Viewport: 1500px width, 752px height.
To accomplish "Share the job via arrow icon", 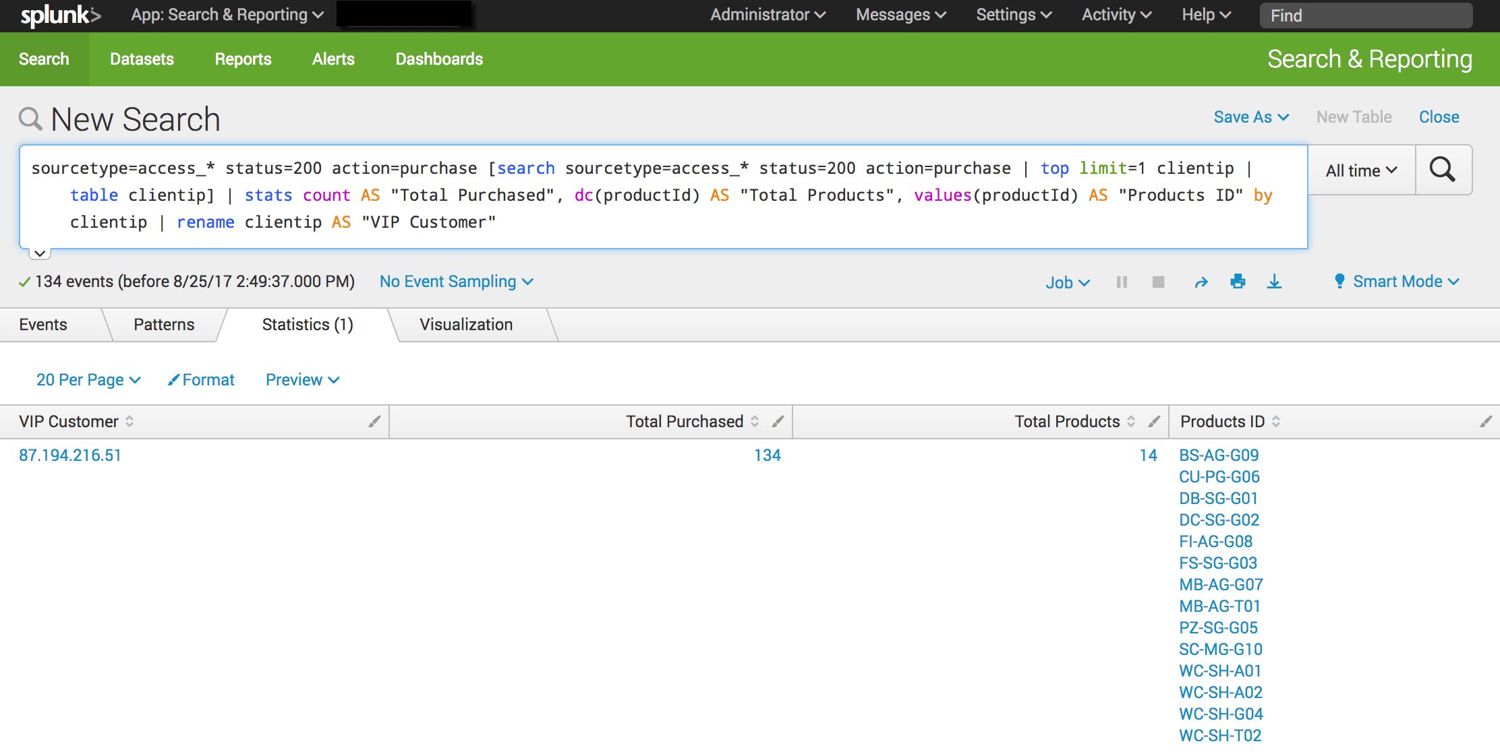I will [1201, 282].
